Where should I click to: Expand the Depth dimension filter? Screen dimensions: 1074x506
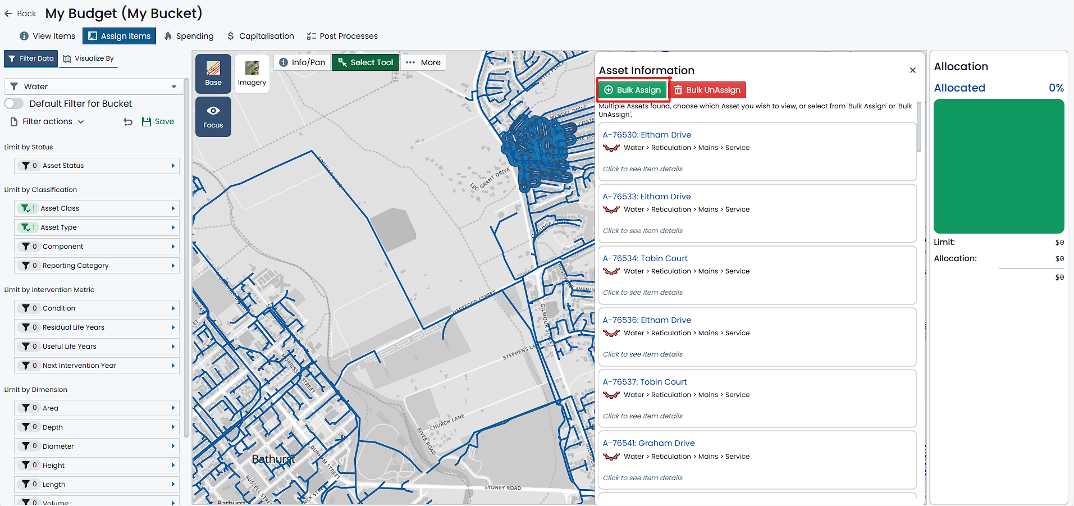pos(97,427)
